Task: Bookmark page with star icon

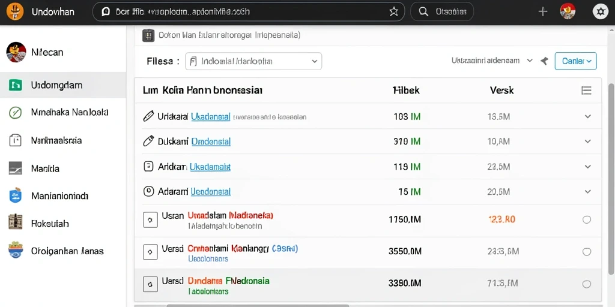Action: tap(393, 12)
